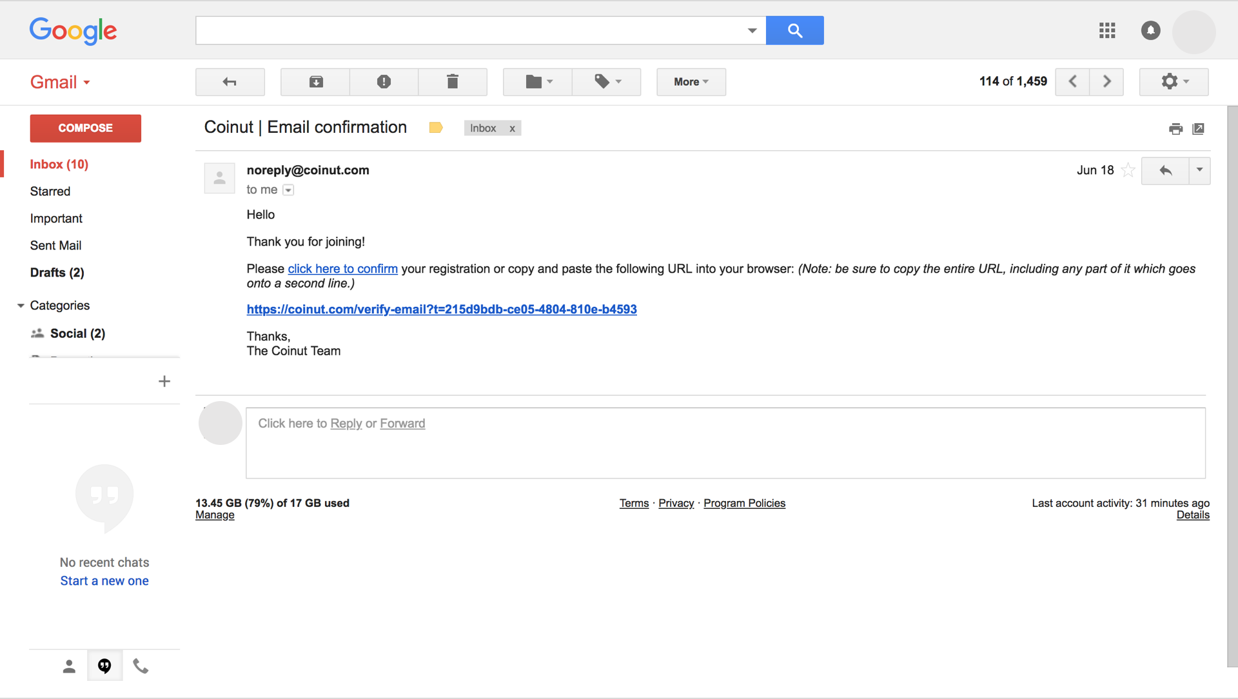This screenshot has width=1238, height=699.
Task: Delete email with the trash icon
Action: coord(453,82)
